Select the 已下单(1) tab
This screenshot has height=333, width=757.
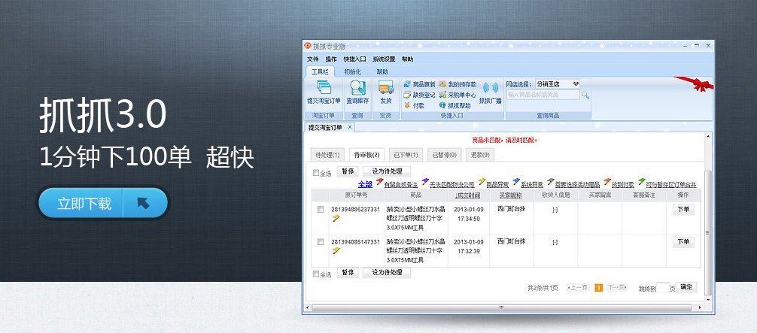point(406,155)
